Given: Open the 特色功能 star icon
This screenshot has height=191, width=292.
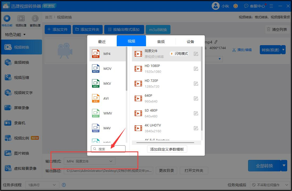Looking at the screenshot, I should 7,18.
